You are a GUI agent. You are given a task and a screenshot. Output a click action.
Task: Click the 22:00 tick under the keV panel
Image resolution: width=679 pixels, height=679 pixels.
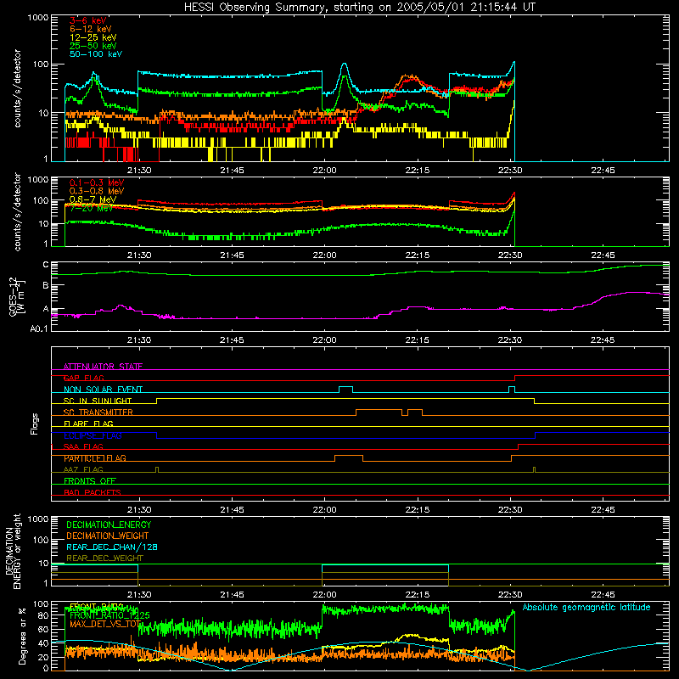click(324, 171)
